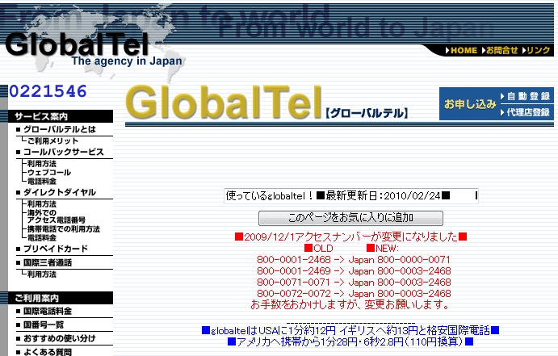Click the サービス案内 section header

61,116
